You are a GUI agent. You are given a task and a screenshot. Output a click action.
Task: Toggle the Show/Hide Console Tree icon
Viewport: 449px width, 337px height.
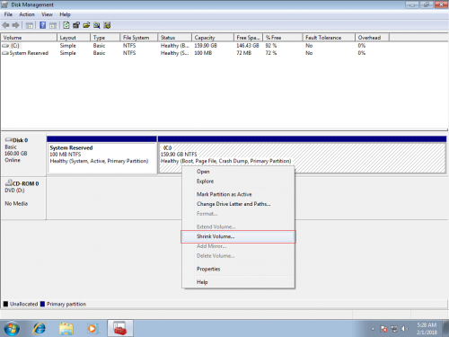coord(29,25)
